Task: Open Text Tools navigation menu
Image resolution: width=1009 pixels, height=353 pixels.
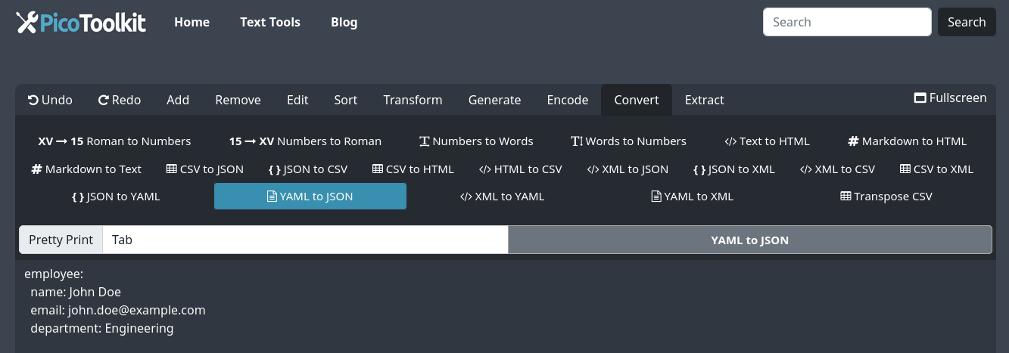Action: point(270,22)
